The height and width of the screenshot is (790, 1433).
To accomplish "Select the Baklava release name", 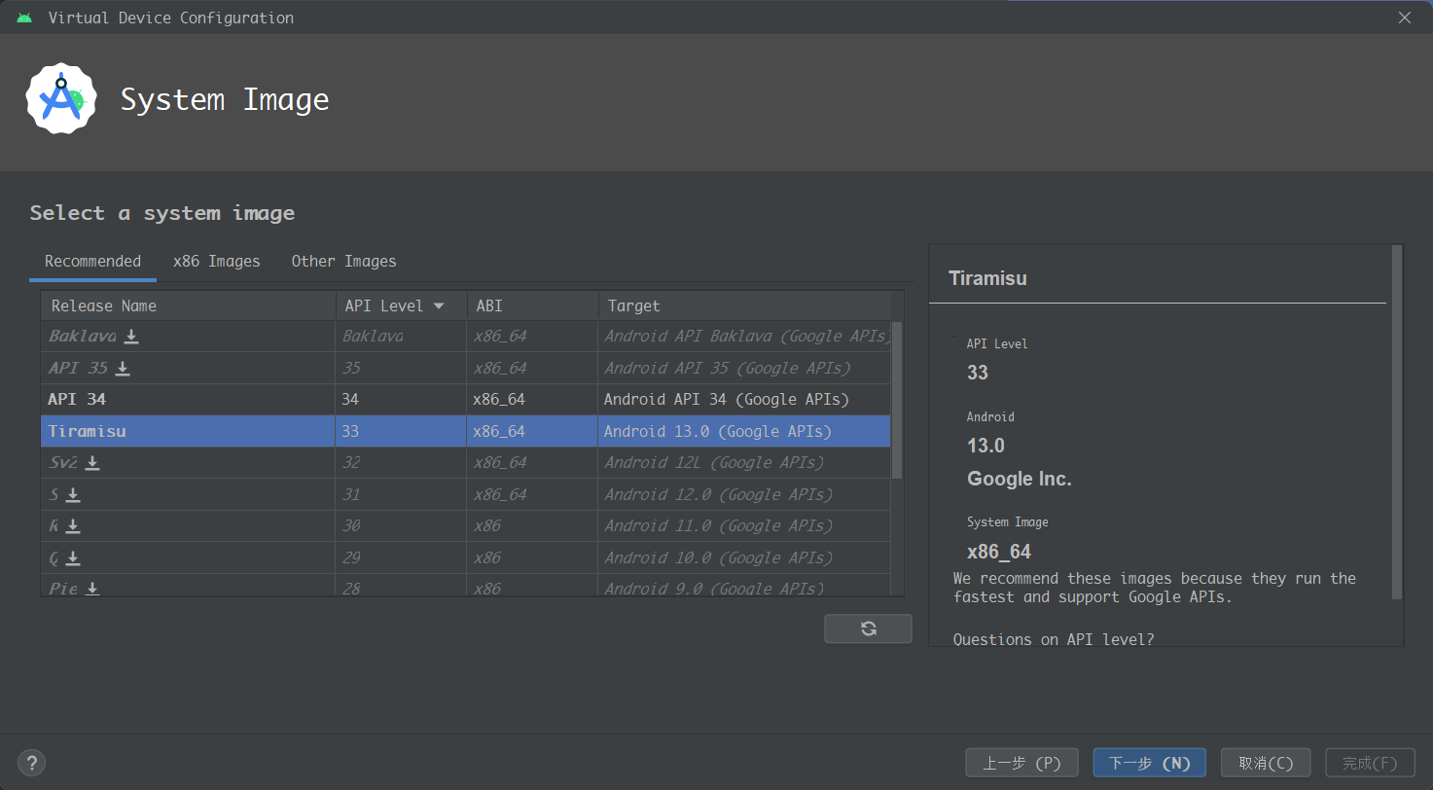I will click(83, 337).
